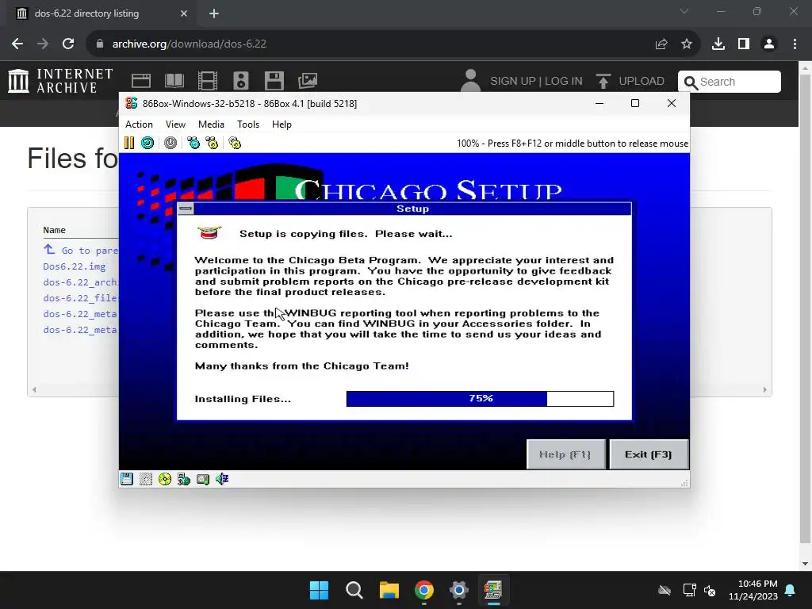Open the View menu in 86Box
The width and height of the screenshot is (812, 609).
pos(175,124)
